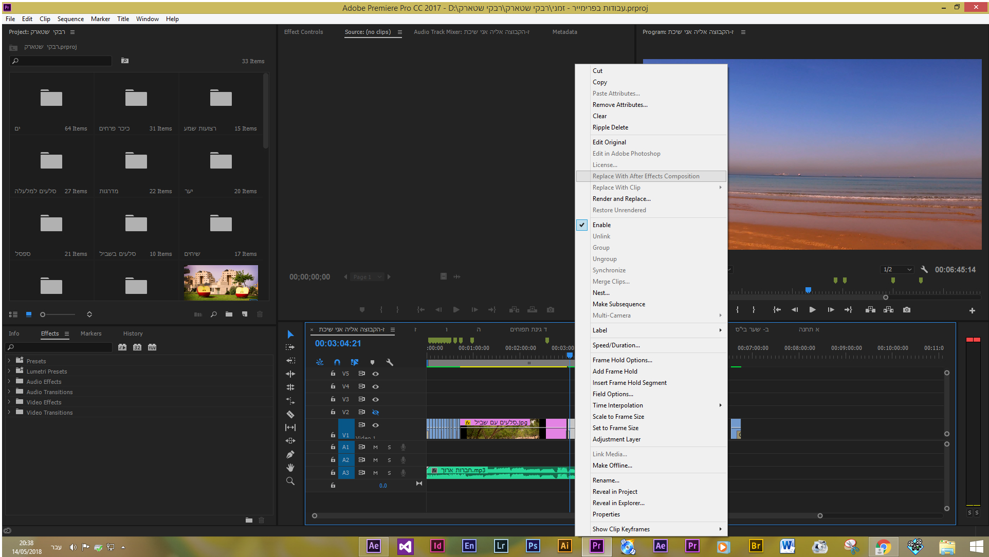The height and width of the screenshot is (557, 989).
Task: Click Ripple Delete in context menu
Action: 610,127
